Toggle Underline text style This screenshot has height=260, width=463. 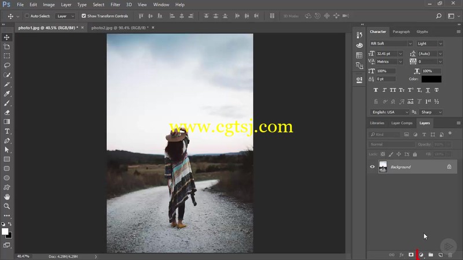tap(428, 90)
